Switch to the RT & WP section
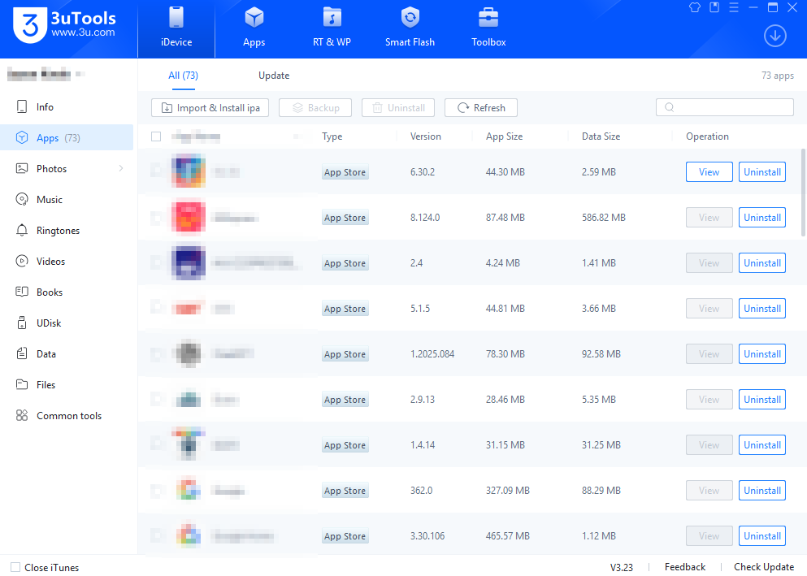Image resolution: width=807 pixels, height=576 pixels. point(332,27)
